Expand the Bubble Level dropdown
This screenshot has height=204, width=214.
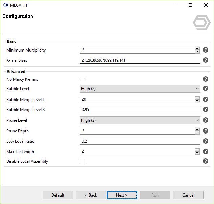coord(140,89)
